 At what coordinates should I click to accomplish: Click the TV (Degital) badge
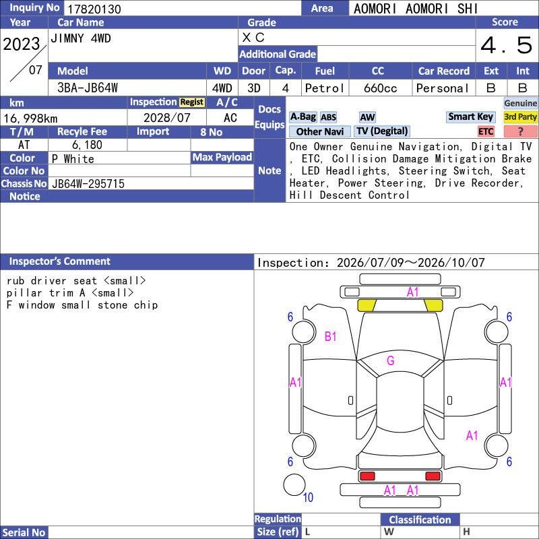click(x=382, y=131)
